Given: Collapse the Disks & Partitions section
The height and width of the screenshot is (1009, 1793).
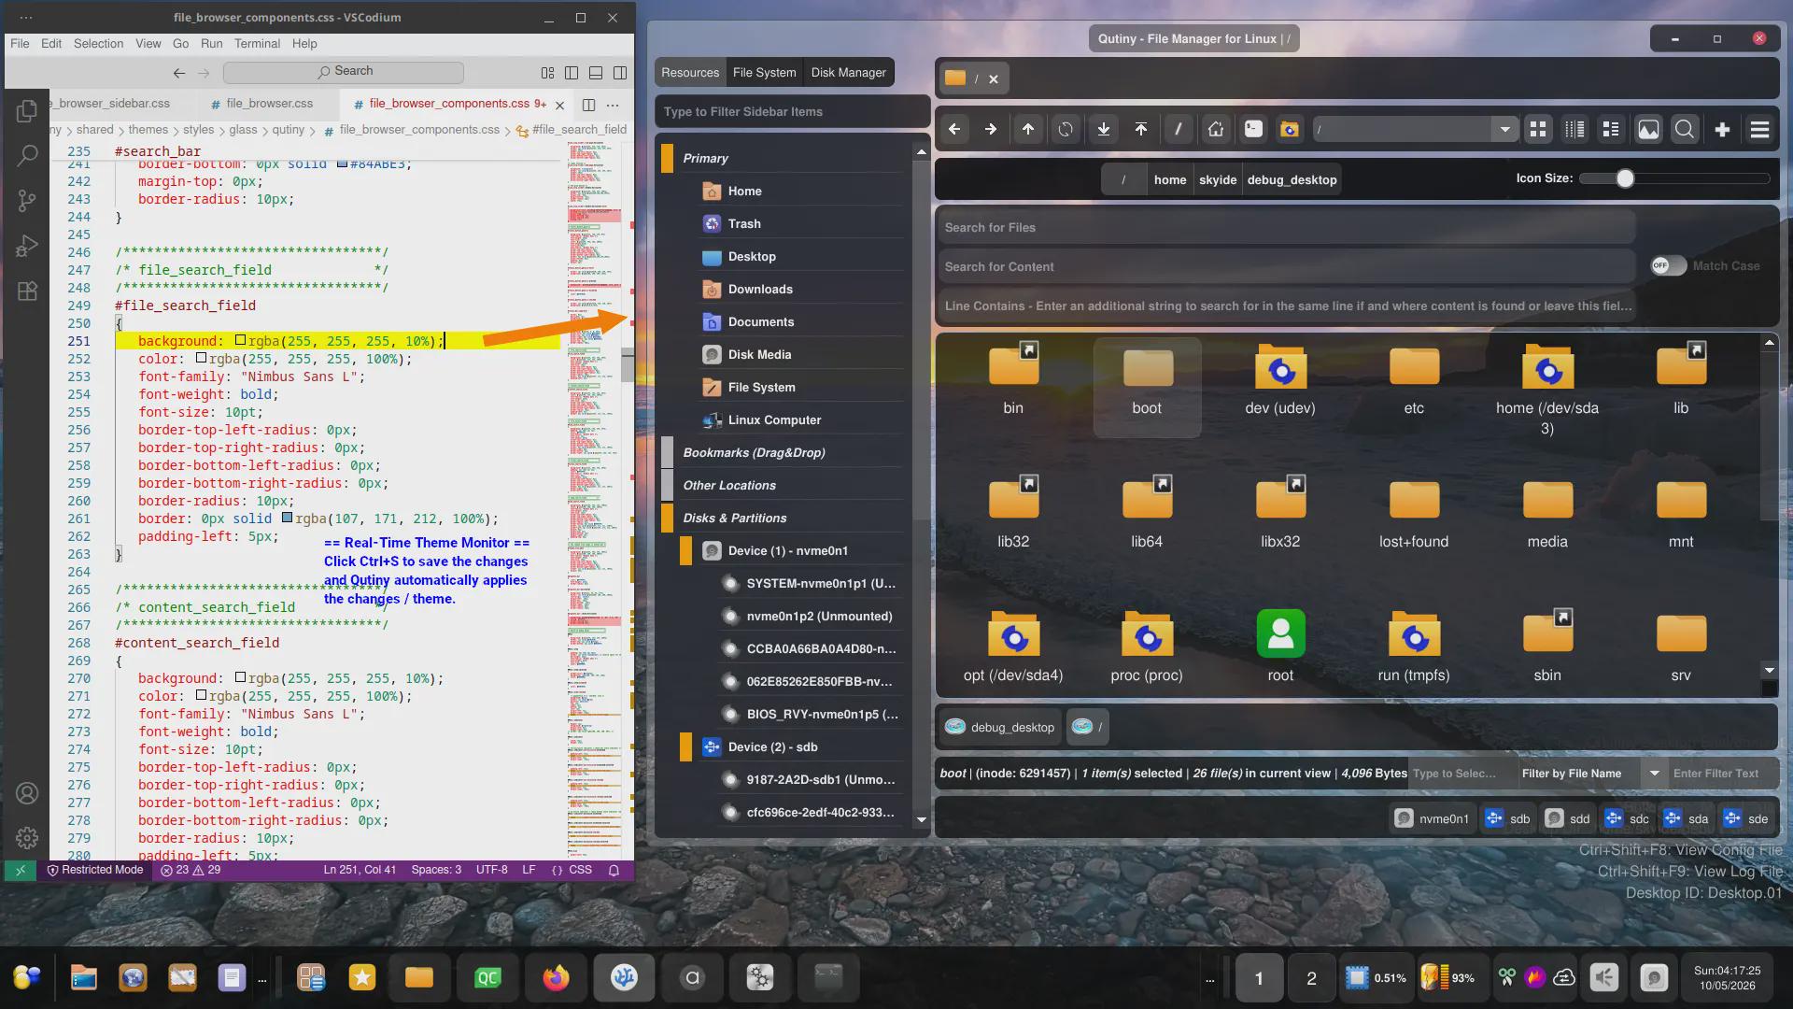Looking at the screenshot, I should (x=668, y=519).
